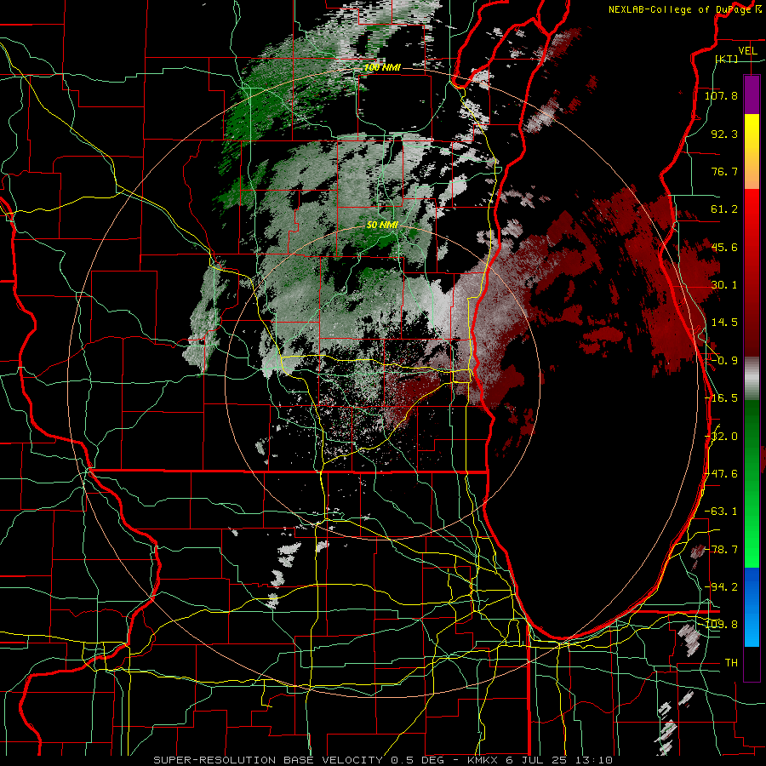Image resolution: width=766 pixels, height=766 pixels.
Task: Click the 45.6 scale value
Action: (x=724, y=247)
